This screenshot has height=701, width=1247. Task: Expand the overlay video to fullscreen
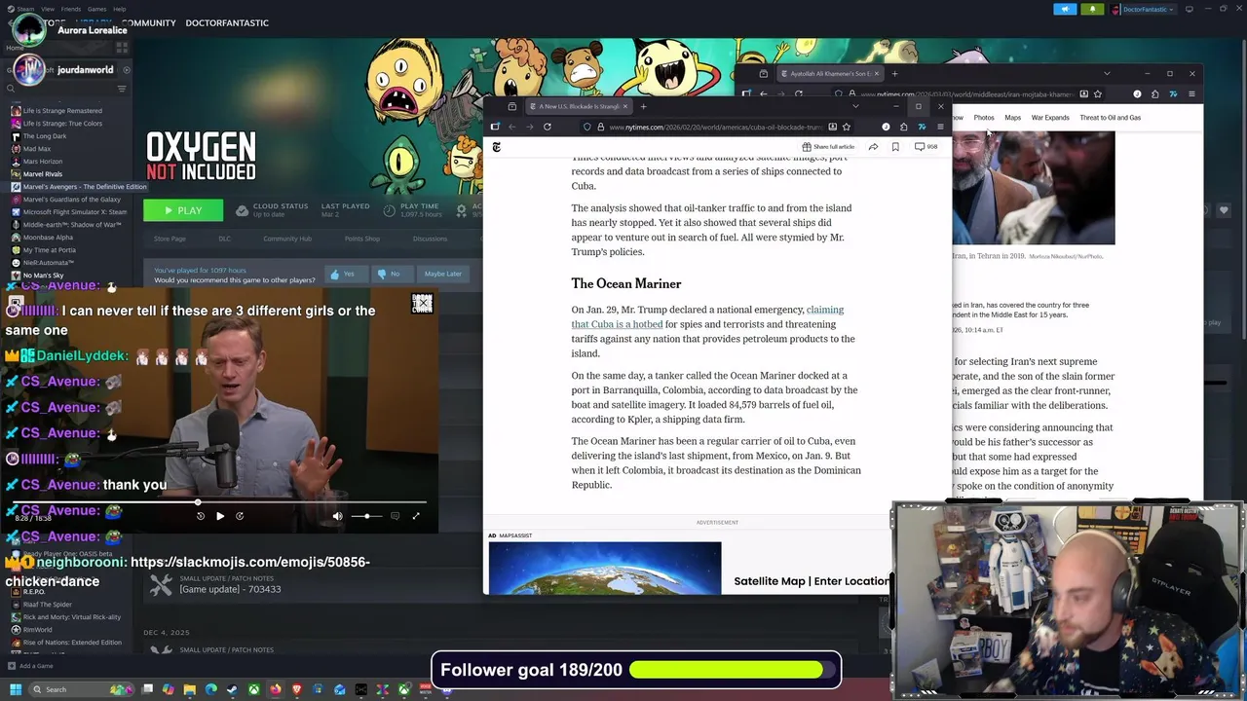click(x=416, y=516)
